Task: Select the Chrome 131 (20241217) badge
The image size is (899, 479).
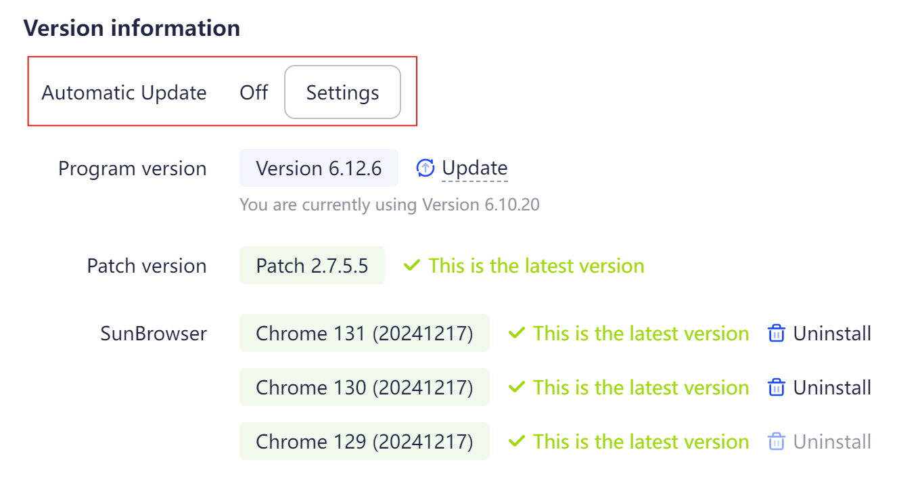Action: point(365,333)
